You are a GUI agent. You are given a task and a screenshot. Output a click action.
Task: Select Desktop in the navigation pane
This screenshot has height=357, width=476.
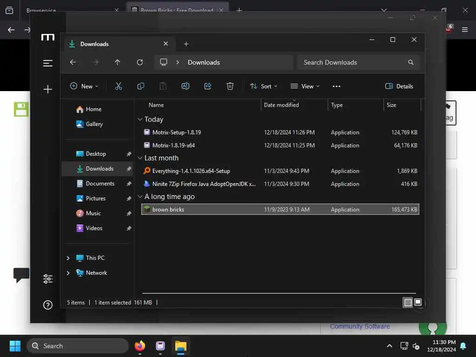click(x=98, y=154)
